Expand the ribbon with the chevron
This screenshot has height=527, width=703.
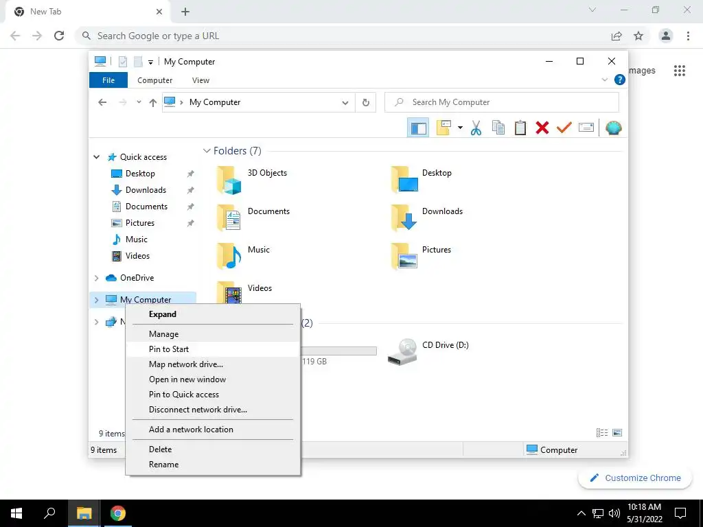coord(604,80)
